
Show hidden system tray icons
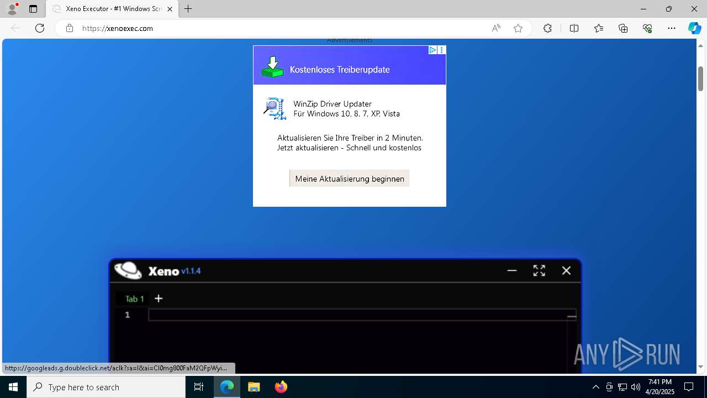coord(595,387)
